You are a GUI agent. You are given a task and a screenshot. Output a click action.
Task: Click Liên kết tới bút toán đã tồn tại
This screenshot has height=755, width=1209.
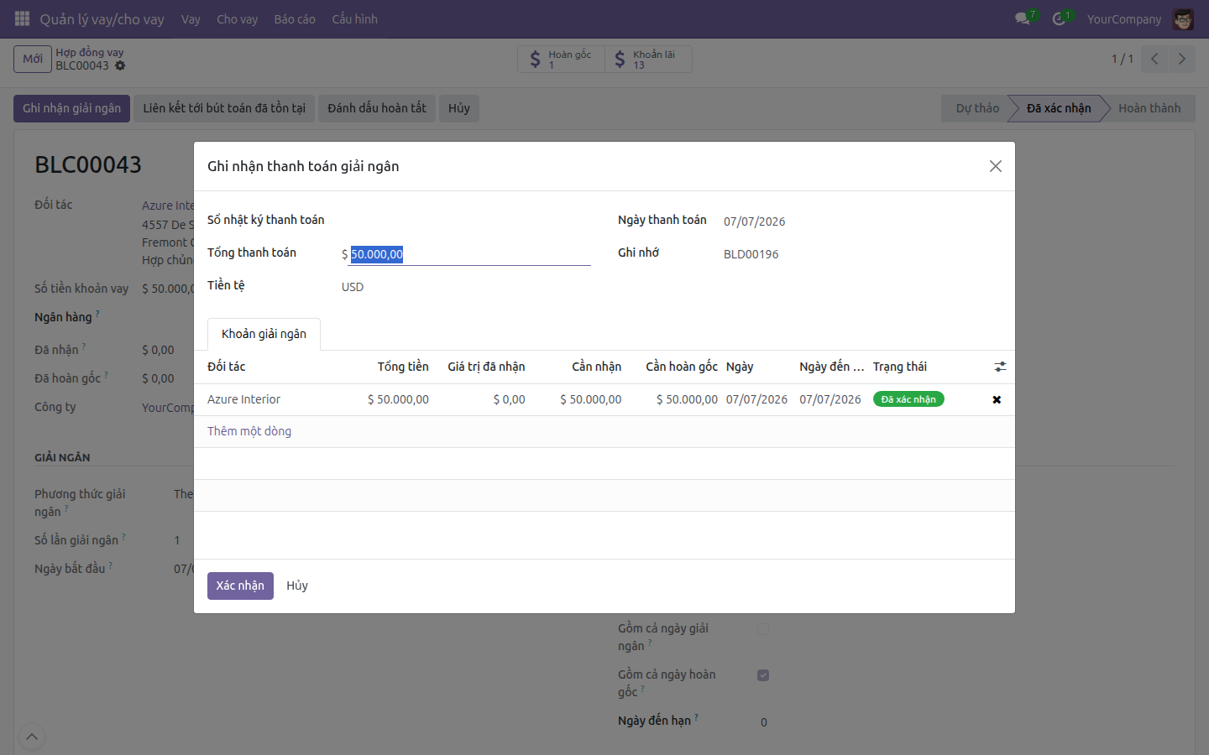coord(224,108)
